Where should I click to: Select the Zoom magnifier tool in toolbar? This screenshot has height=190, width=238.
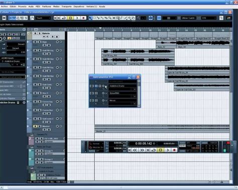110,18
